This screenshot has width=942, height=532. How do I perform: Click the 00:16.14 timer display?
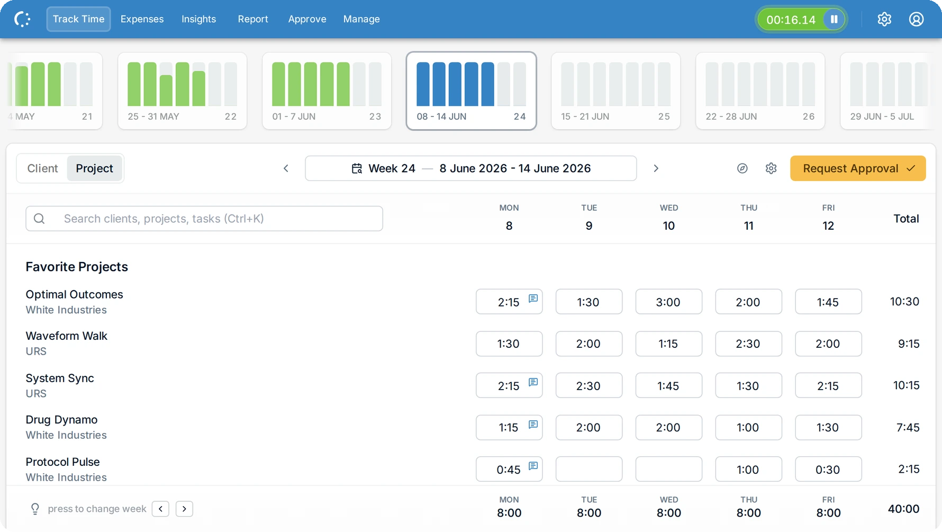click(791, 20)
